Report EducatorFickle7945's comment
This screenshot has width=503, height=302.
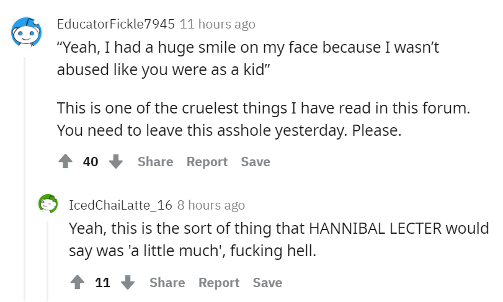click(x=207, y=162)
